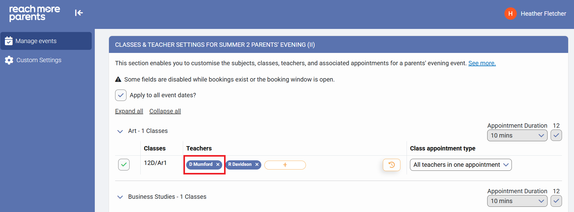Screen dimensions: 574x212
Task: Open Manage events in the sidebar
Action: tap(46, 41)
